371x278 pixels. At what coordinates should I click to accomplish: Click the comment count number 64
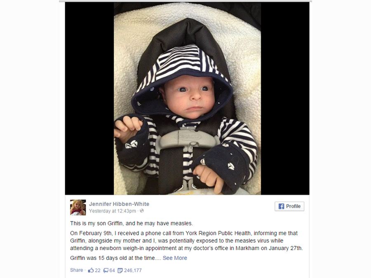coord(112,270)
